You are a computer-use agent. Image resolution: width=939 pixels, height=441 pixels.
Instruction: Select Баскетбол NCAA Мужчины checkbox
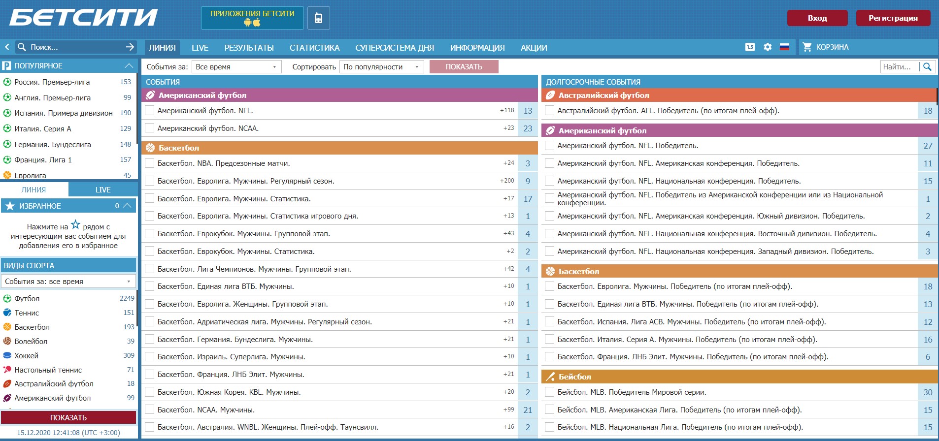click(x=150, y=409)
